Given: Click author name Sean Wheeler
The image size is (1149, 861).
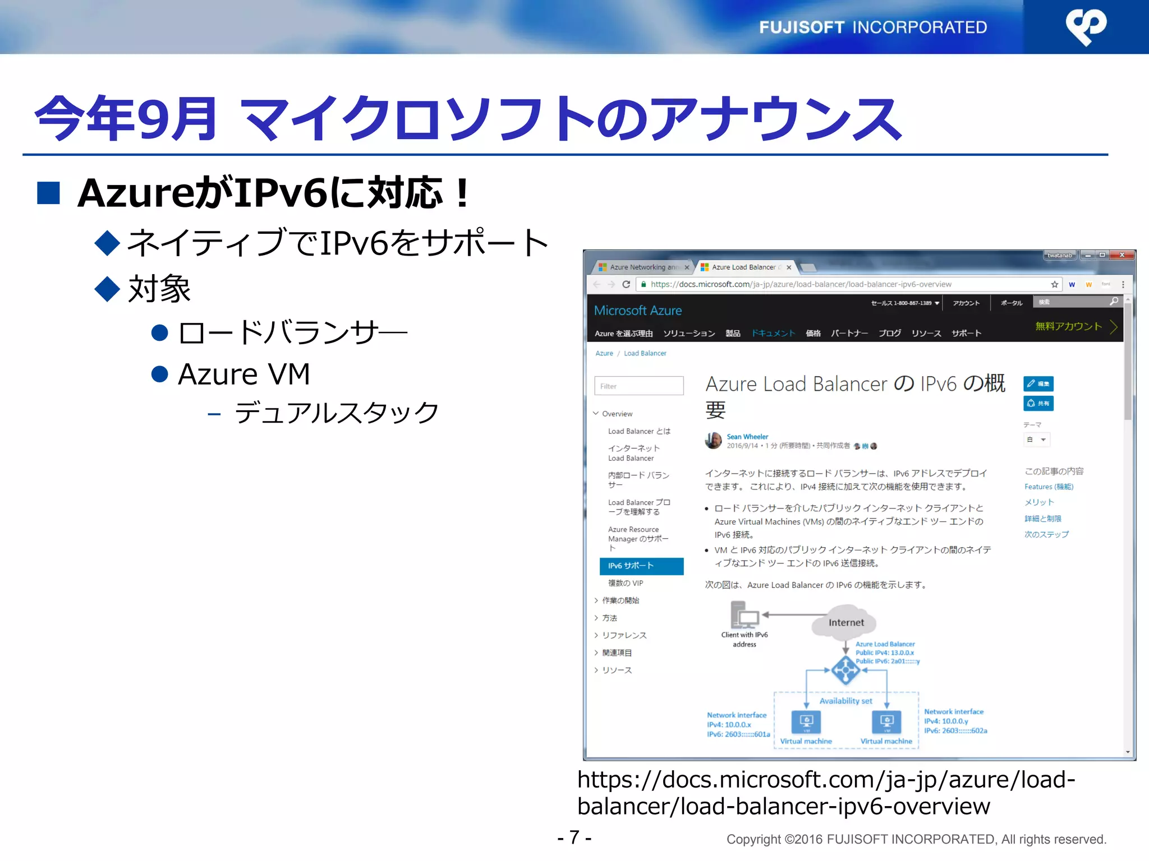Looking at the screenshot, I should [747, 437].
